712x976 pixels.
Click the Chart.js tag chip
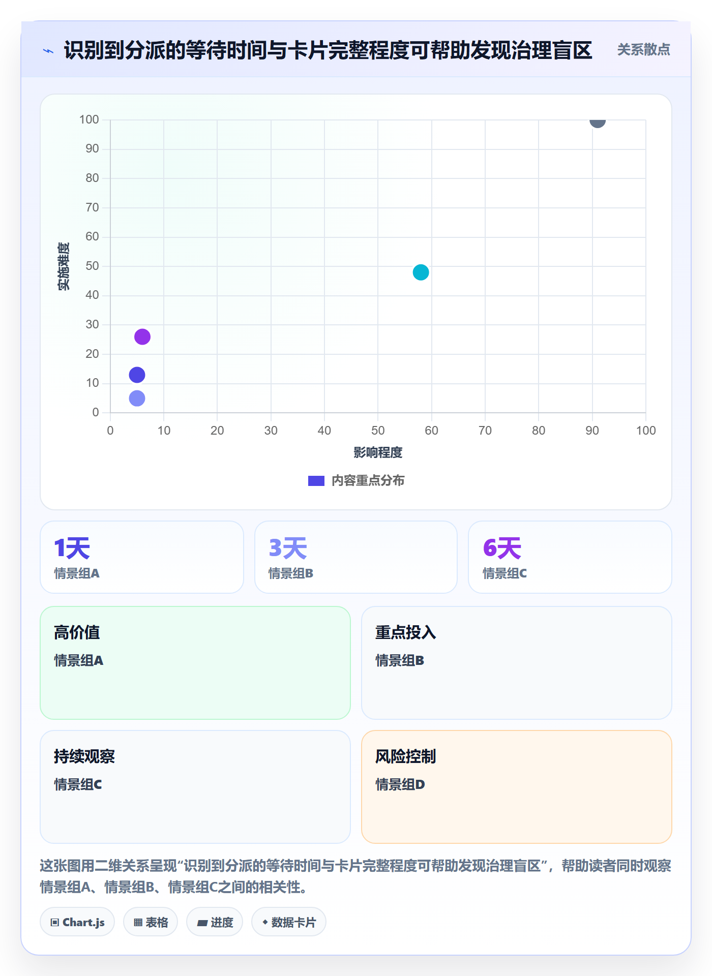tap(77, 922)
